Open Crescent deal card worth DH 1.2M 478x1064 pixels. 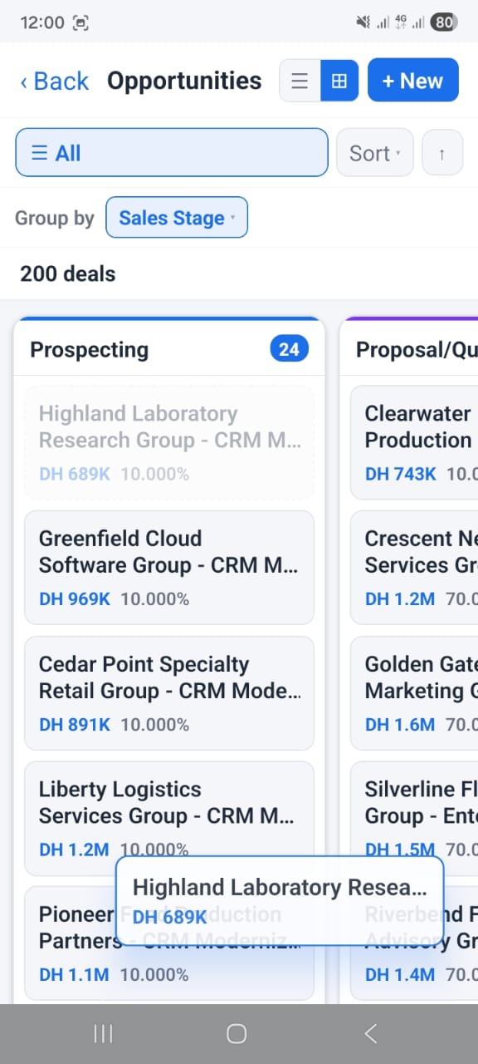(414, 568)
